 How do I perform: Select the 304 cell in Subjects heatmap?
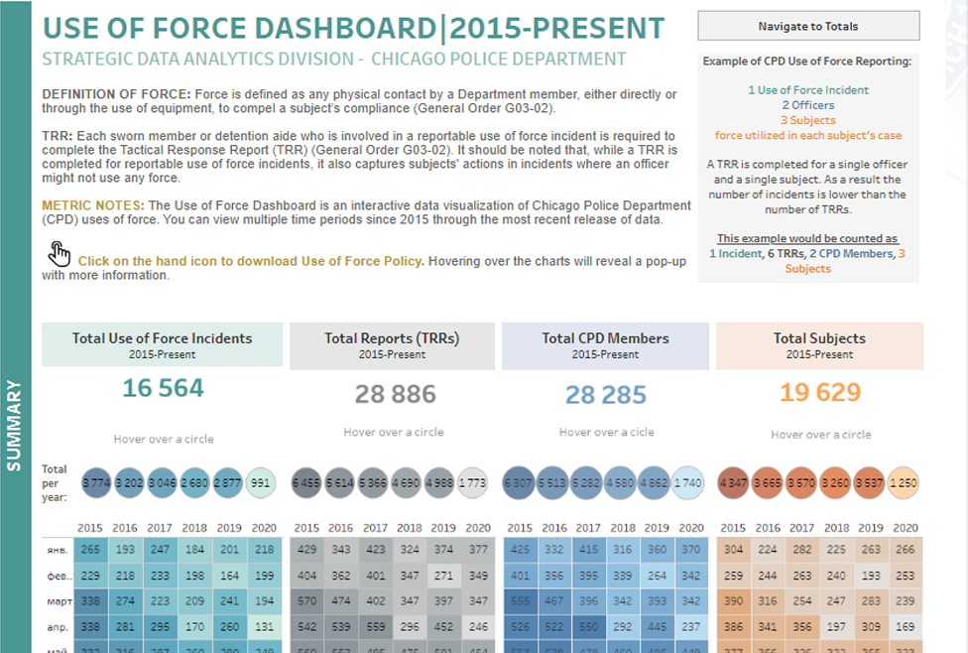(x=733, y=549)
